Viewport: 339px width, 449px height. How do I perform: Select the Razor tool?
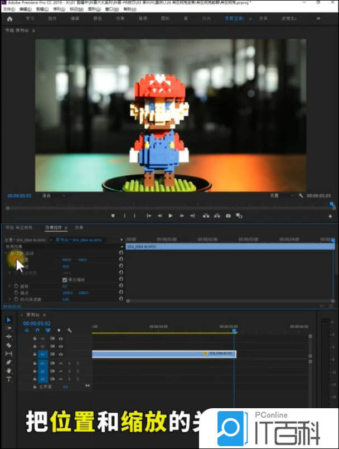(9, 345)
